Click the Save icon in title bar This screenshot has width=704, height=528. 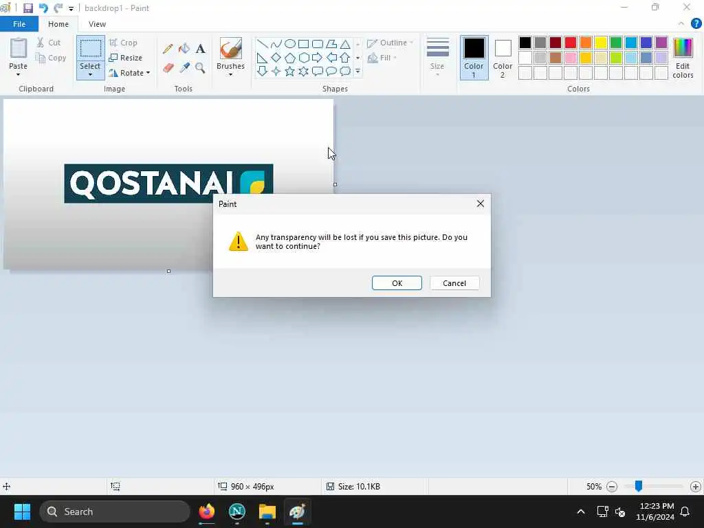(27, 8)
